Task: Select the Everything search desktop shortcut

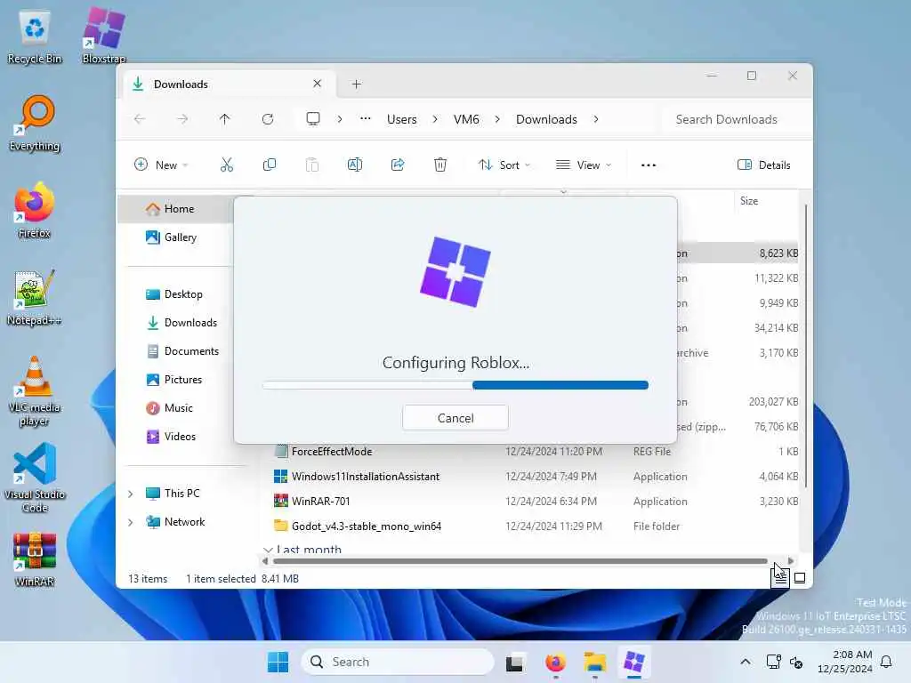Action: [35, 124]
